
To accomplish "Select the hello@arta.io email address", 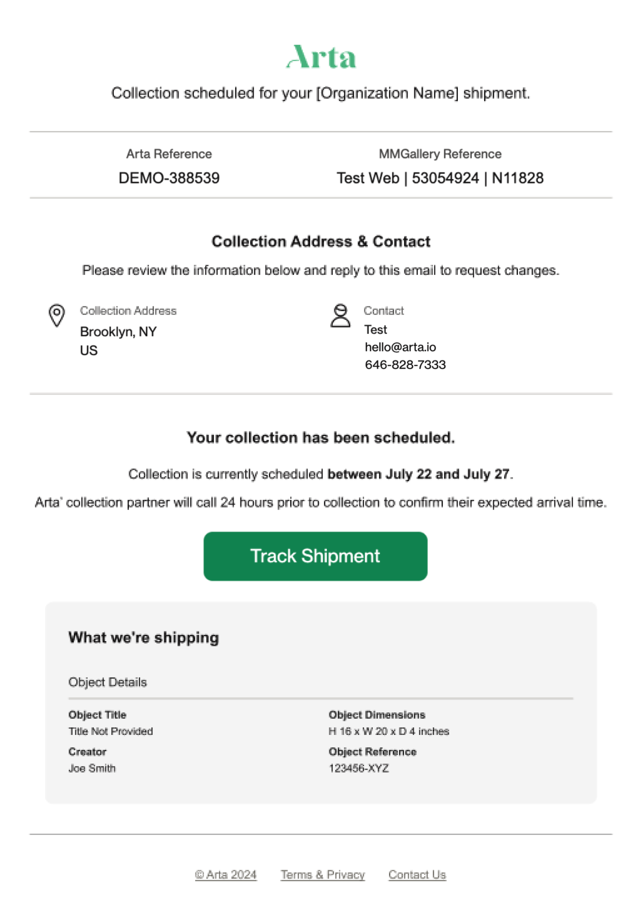I will 400,347.
